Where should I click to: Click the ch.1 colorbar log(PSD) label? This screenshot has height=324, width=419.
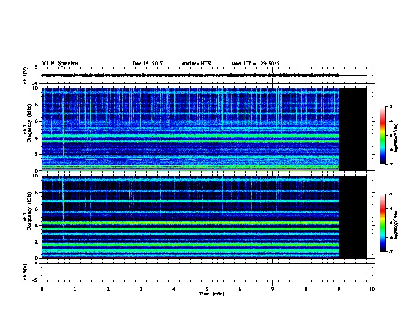click(x=396, y=138)
